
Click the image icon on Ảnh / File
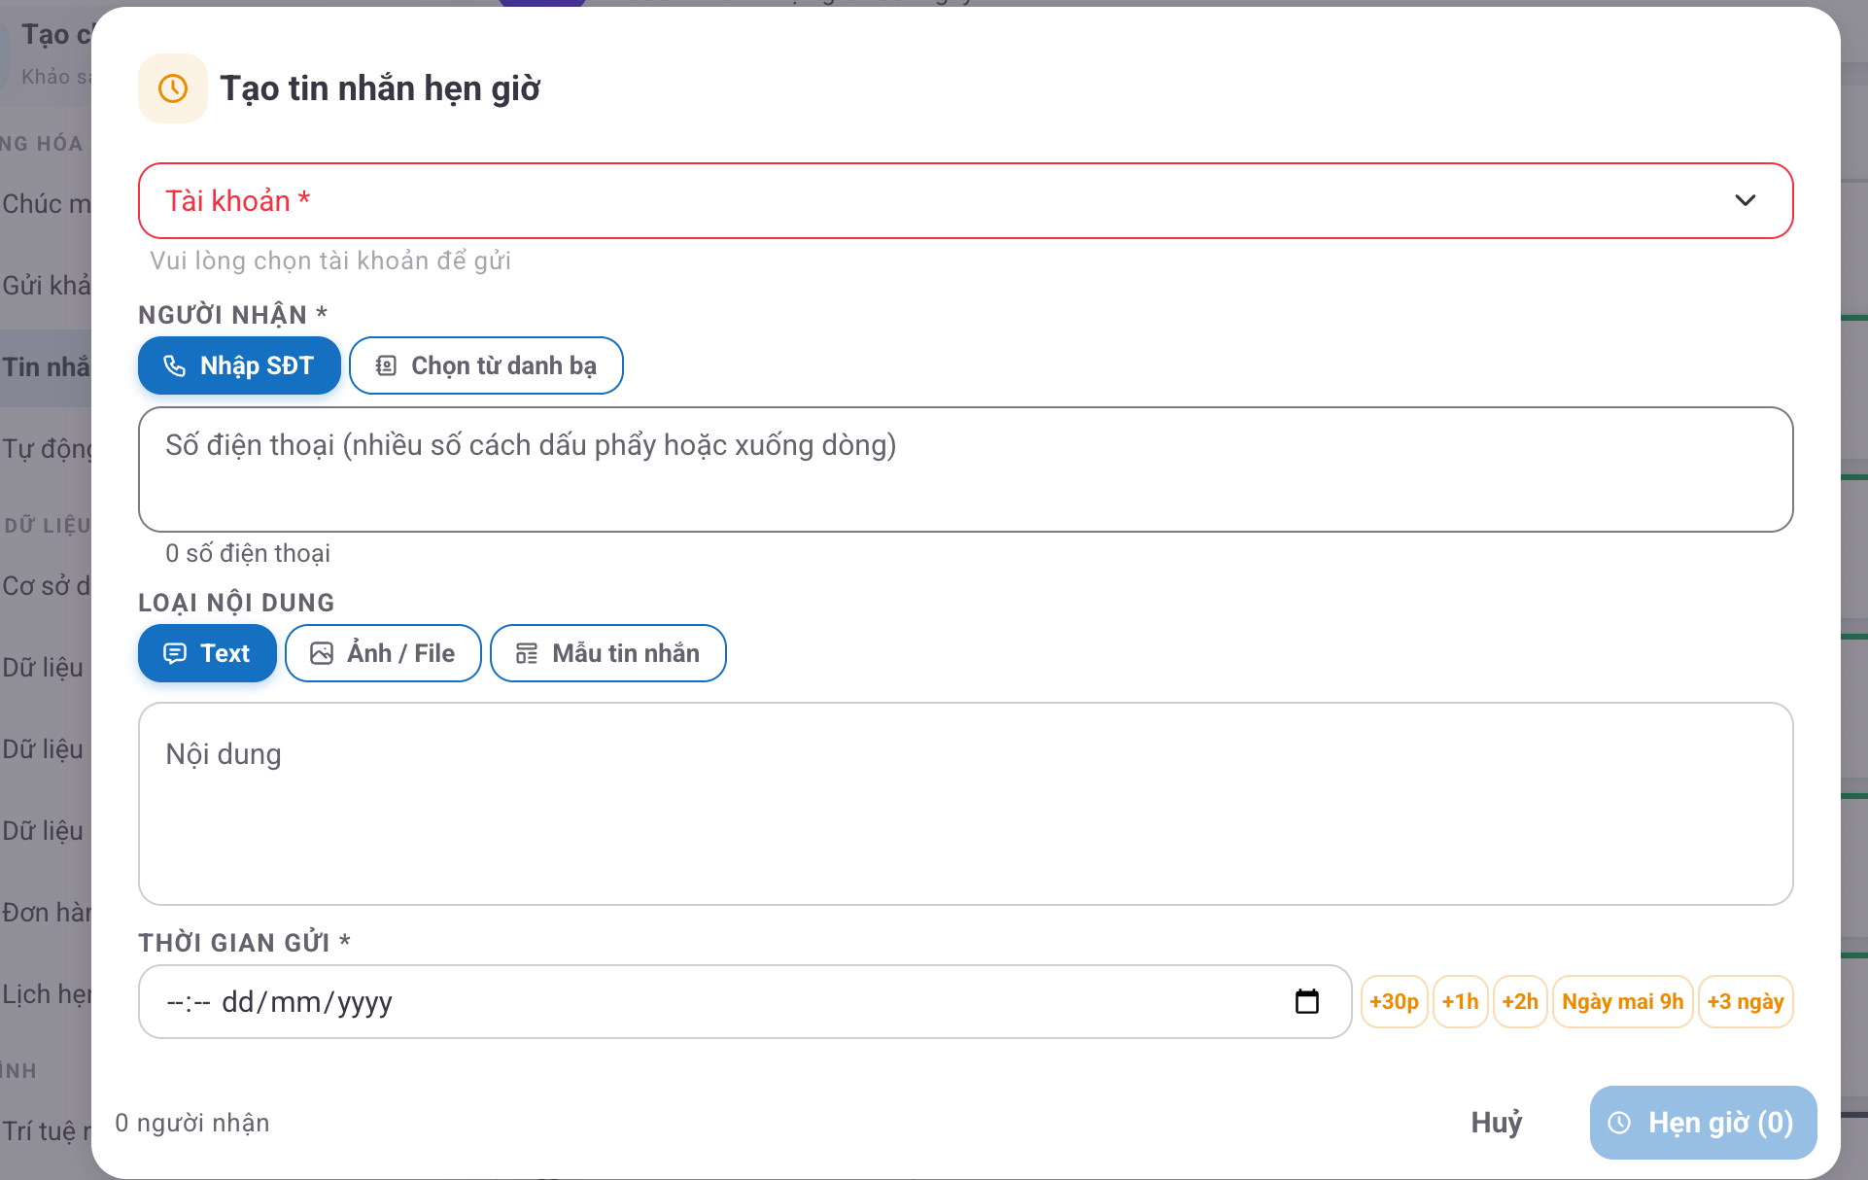tap(322, 653)
